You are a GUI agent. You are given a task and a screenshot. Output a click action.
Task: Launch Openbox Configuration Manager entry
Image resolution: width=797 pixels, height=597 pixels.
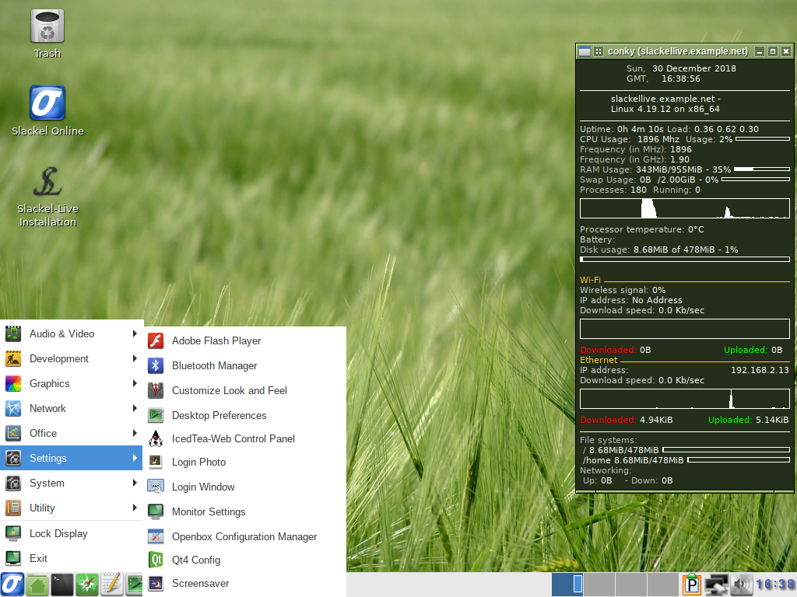pos(245,536)
